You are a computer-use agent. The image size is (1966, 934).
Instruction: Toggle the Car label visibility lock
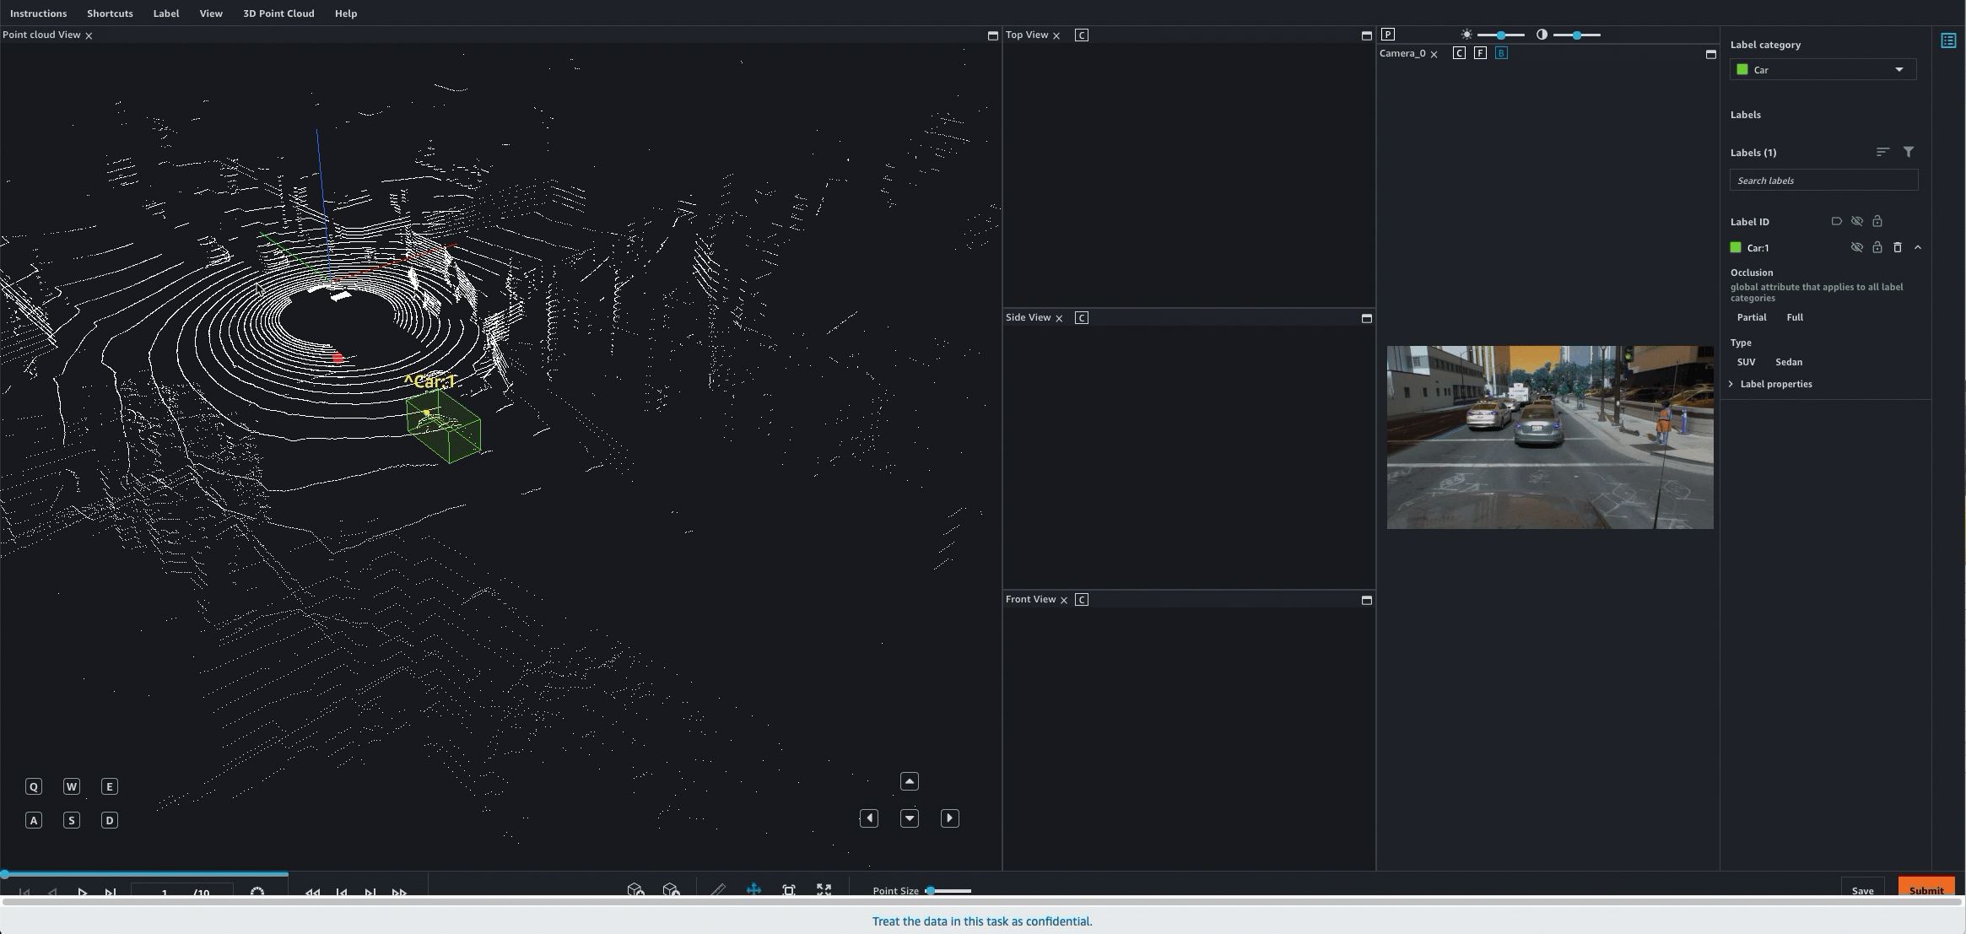1877,248
